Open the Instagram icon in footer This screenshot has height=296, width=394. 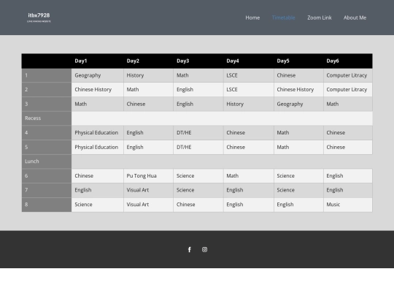click(x=204, y=249)
